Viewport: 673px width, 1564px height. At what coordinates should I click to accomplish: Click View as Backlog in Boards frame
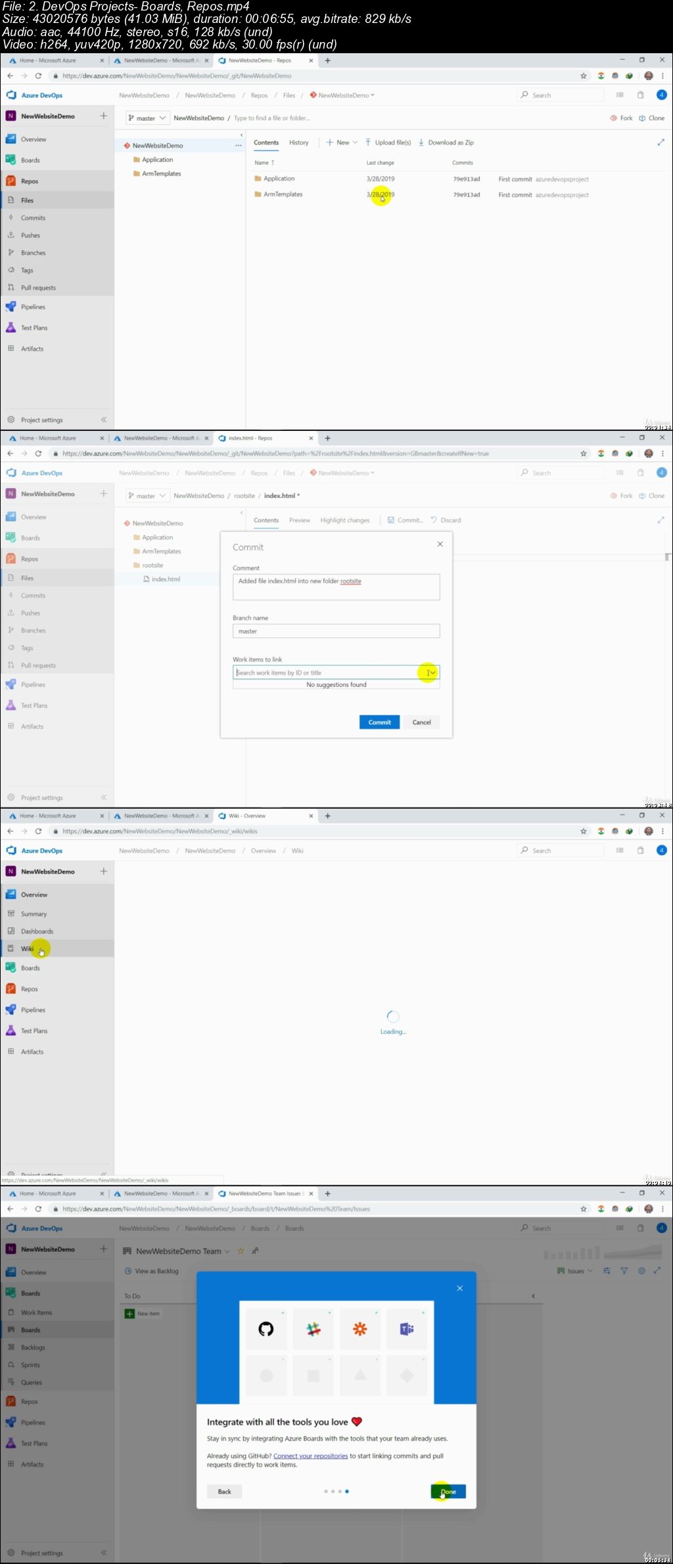[x=152, y=1271]
